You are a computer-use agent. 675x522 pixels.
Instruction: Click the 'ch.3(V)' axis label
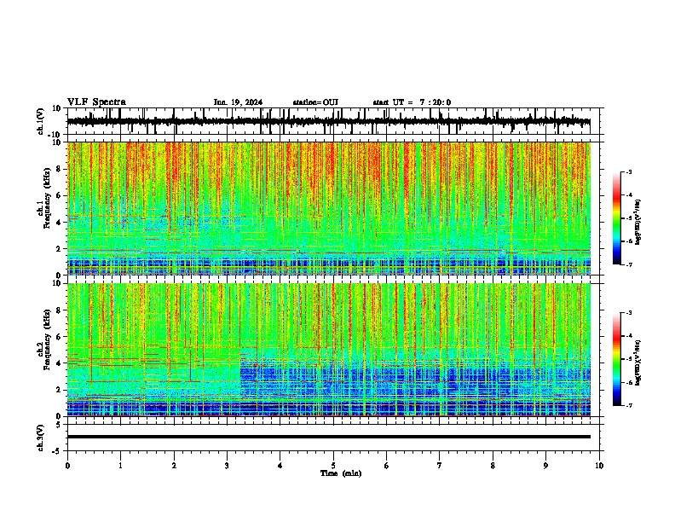41,438
